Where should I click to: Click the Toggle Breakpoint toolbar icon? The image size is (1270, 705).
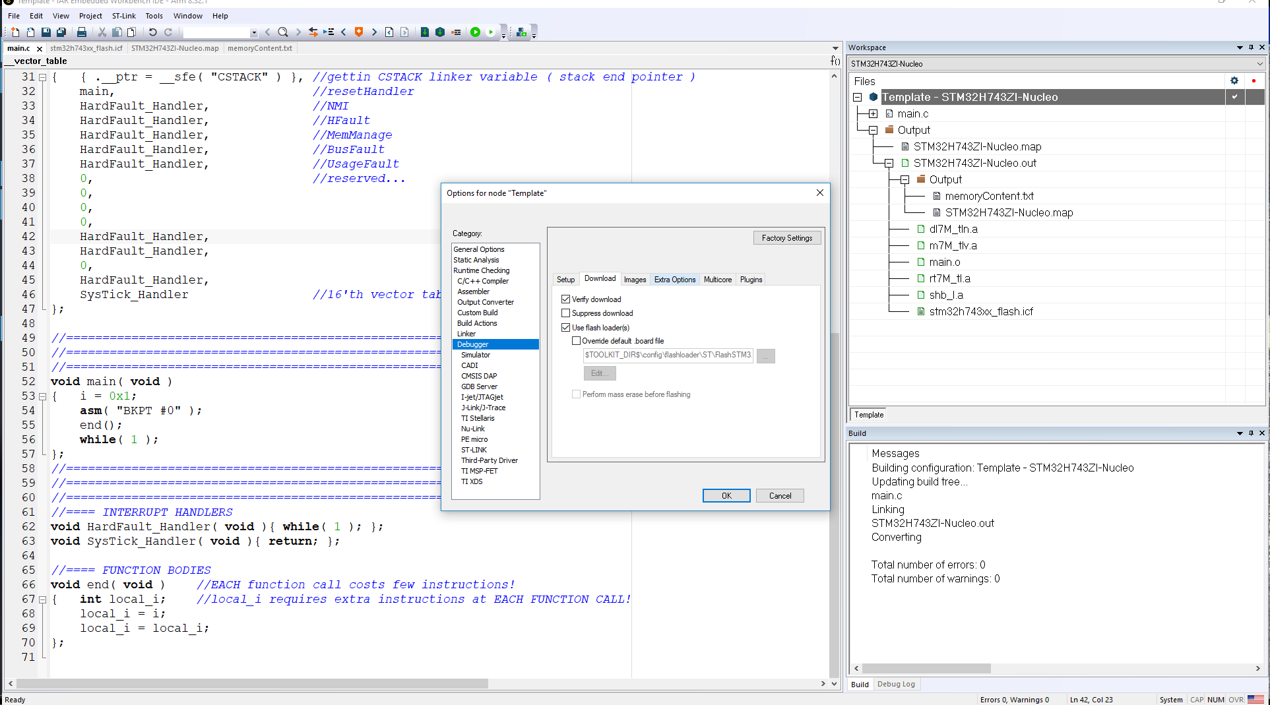[456, 32]
